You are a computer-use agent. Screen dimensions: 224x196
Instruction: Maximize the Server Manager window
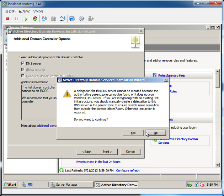click(213, 27)
